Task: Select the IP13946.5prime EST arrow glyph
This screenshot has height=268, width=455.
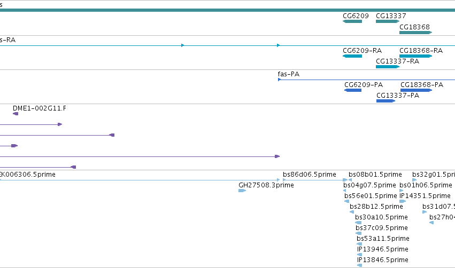Action: click(359, 255)
